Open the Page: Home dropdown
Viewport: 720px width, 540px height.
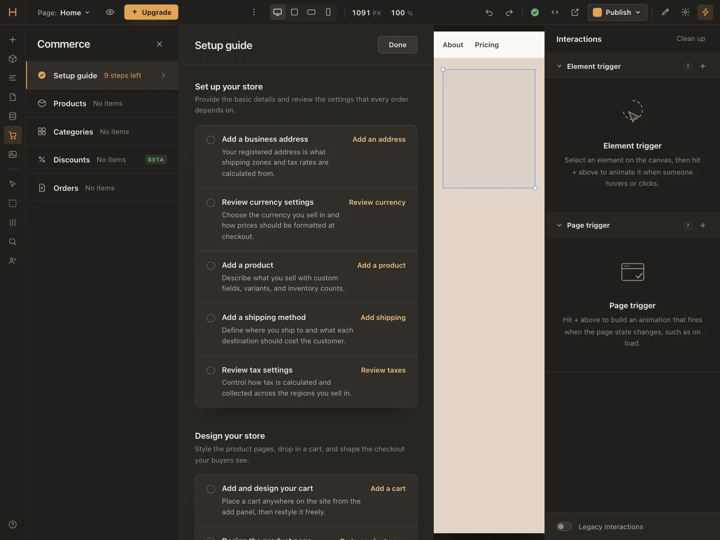pyautogui.click(x=63, y=13)
